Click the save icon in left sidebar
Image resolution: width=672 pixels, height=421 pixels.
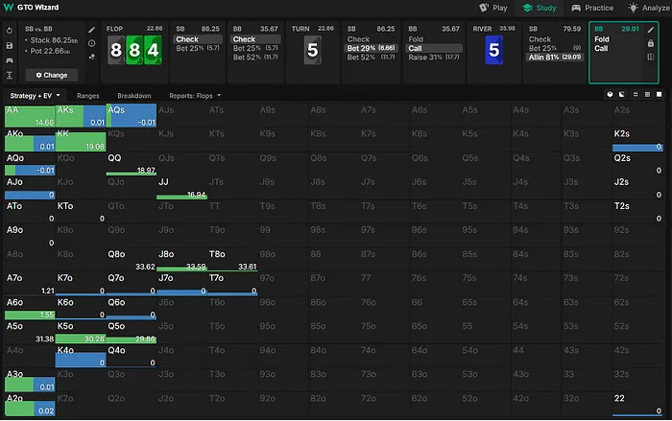(x=9, y=44)
